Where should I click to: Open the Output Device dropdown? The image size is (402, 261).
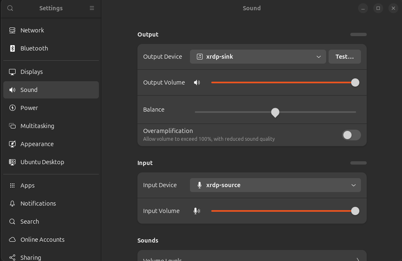coord(258,57)
